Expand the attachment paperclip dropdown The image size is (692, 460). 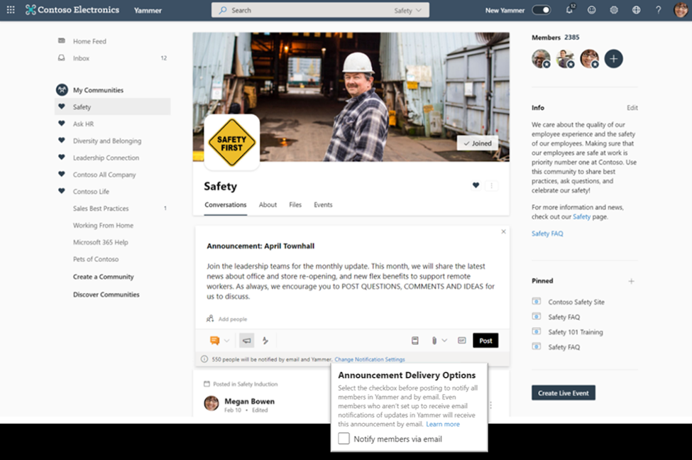click(x=444, y=341)
